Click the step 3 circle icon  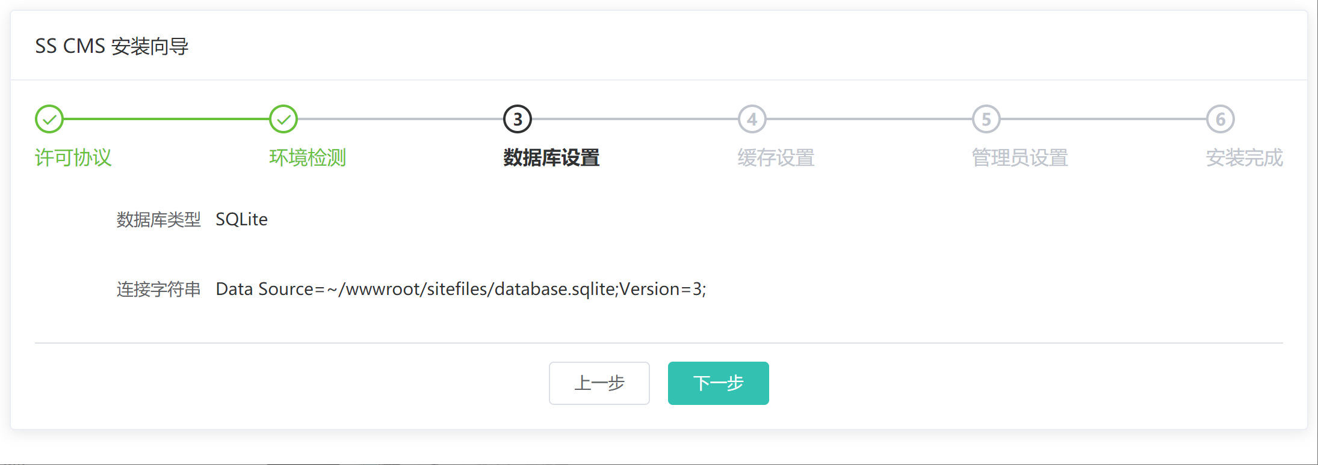coord(518,119)
